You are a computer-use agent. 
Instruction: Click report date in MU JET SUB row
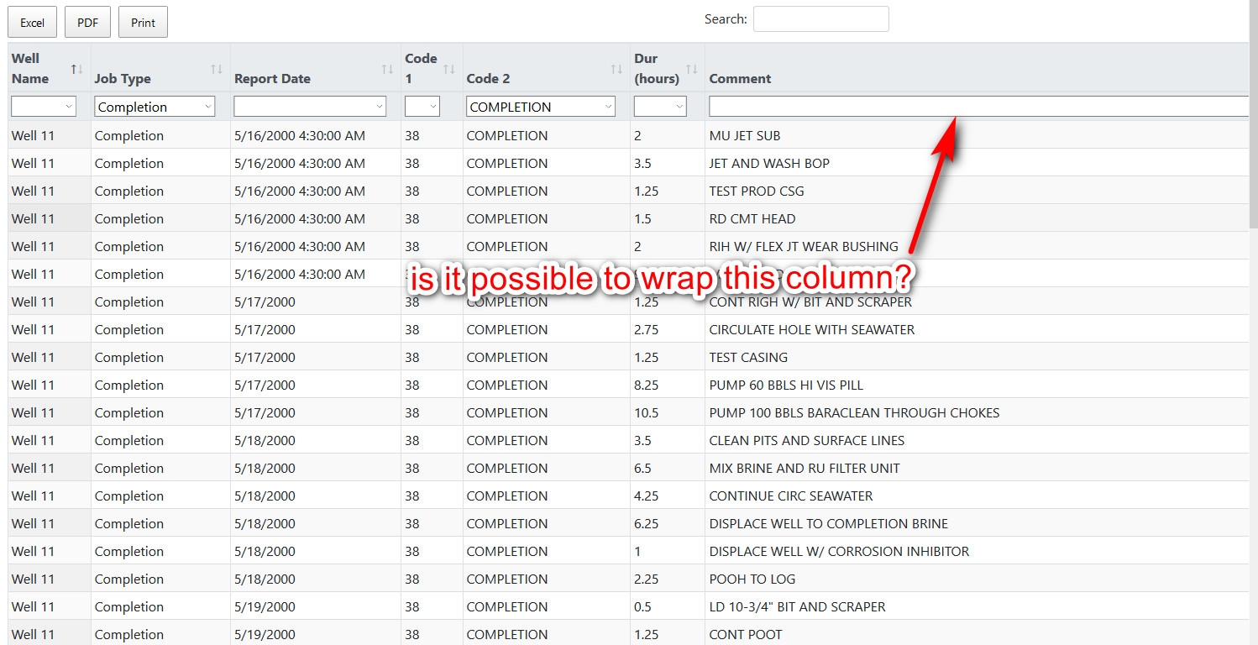click(x=300, y=135)
